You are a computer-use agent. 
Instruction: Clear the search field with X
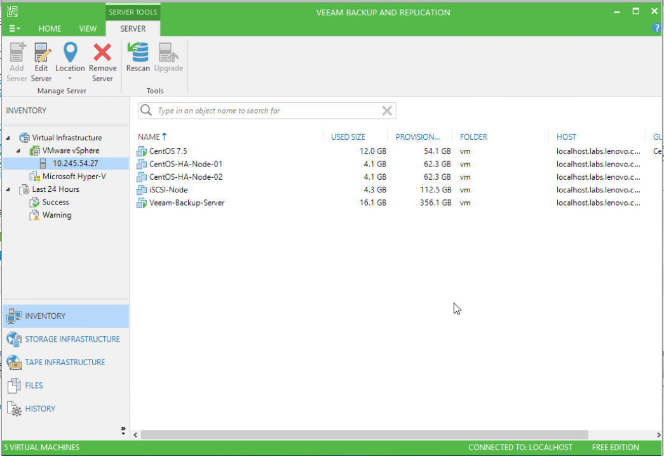386,111
